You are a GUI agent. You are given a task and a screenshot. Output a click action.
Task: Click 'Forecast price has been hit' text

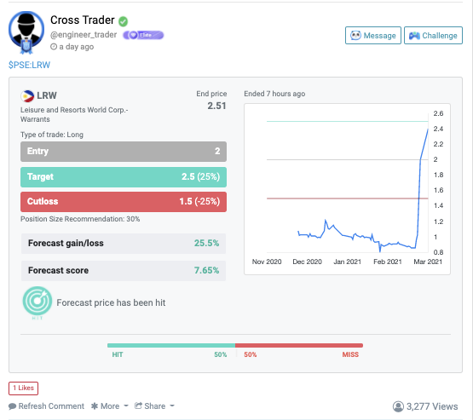(x=111, y=302)
